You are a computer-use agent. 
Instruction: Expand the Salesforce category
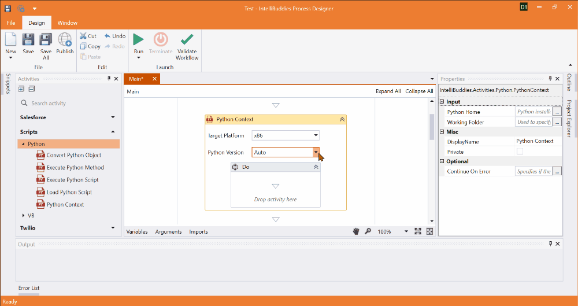click(113, 117)
